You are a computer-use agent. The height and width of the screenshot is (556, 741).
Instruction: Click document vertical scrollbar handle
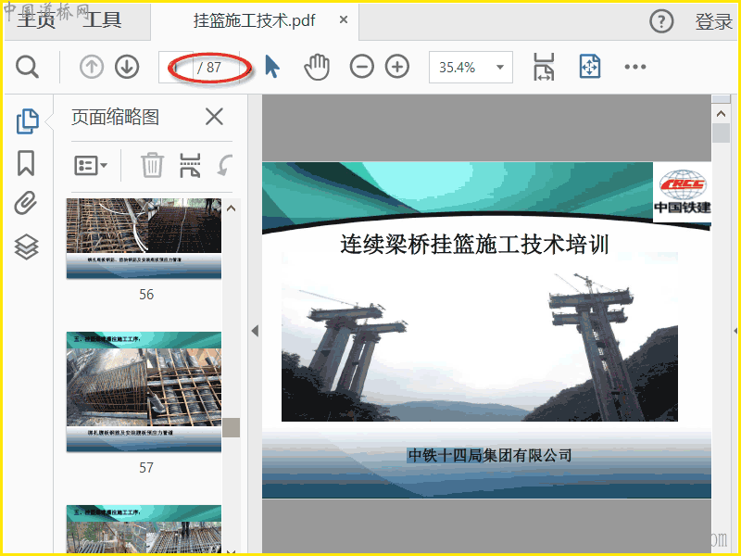pos(721,133)
